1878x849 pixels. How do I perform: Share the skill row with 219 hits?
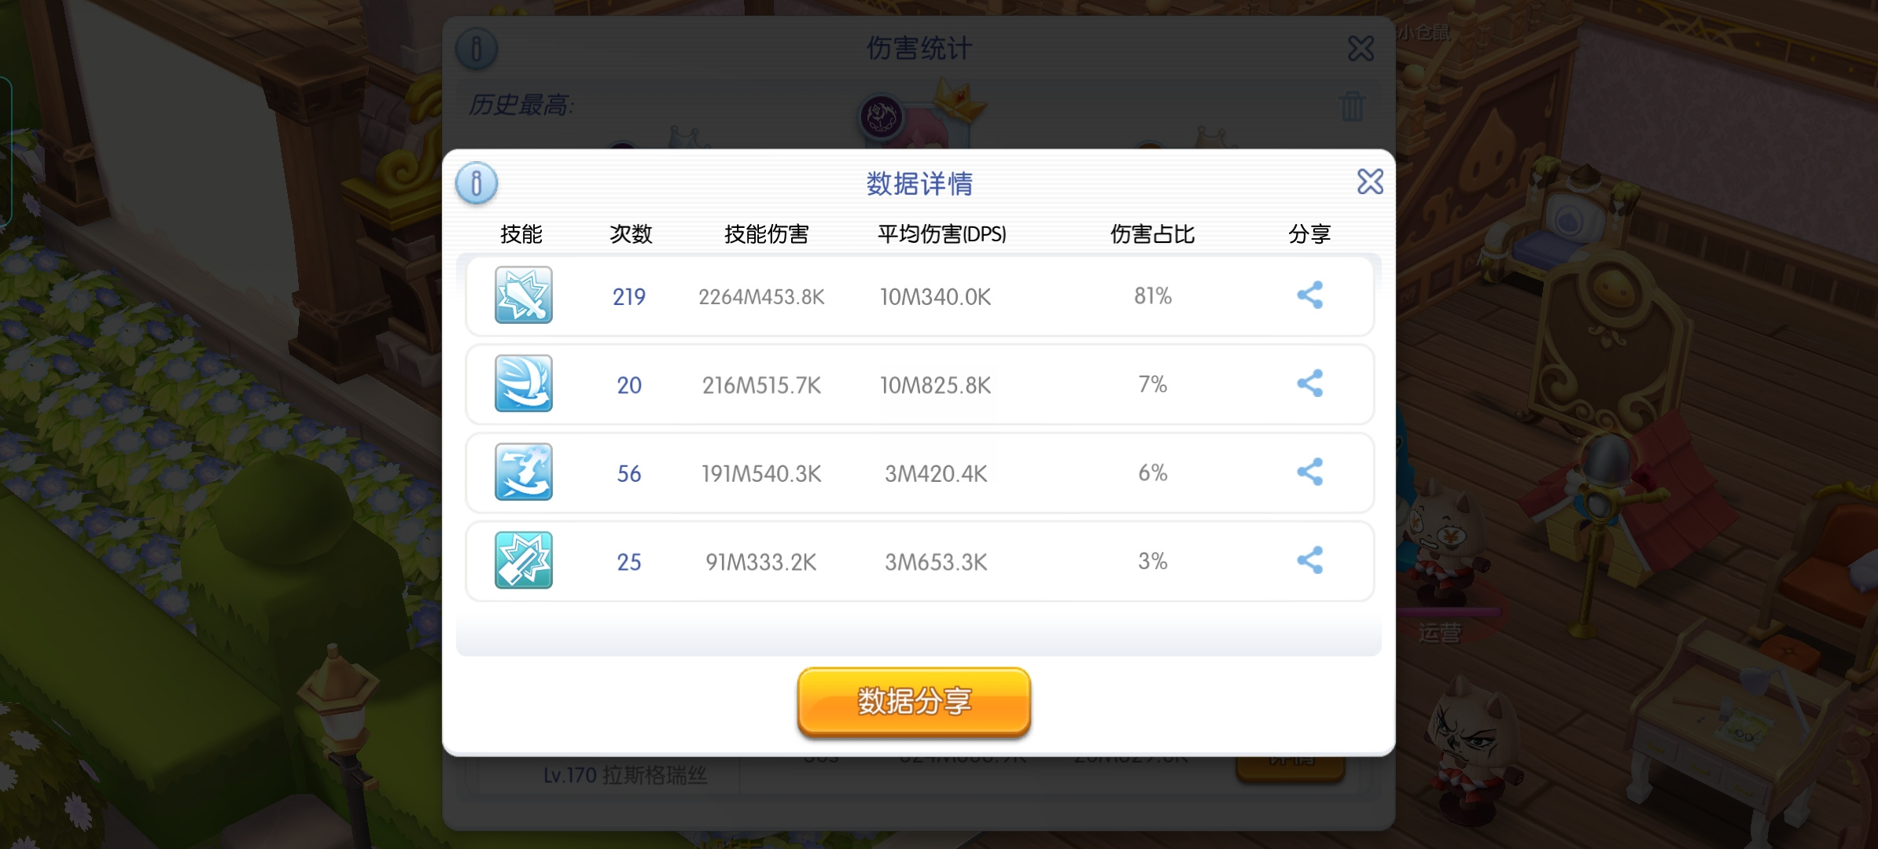(x=1309, y=296)
